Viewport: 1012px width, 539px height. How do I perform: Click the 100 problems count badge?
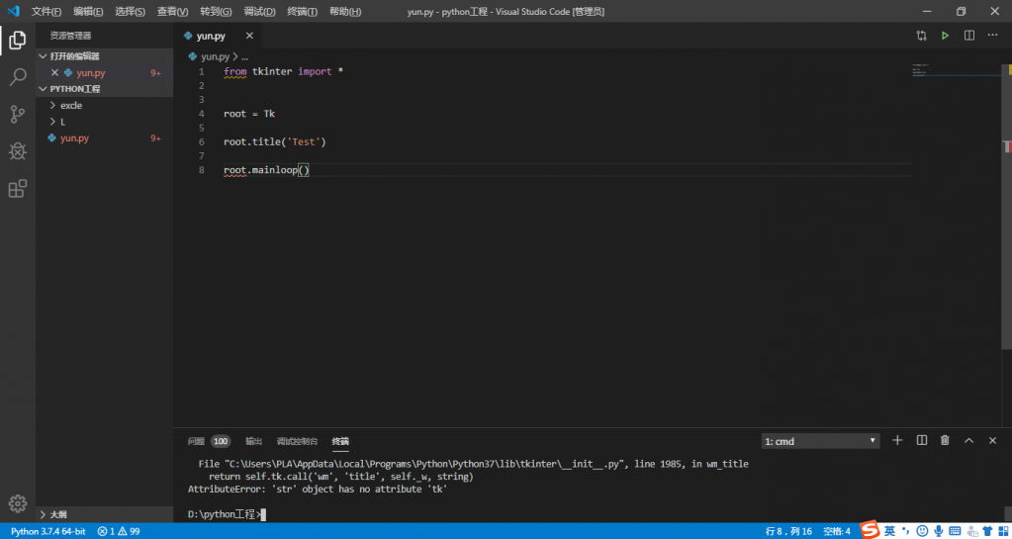pyautogui.click(x=221, y=441)
